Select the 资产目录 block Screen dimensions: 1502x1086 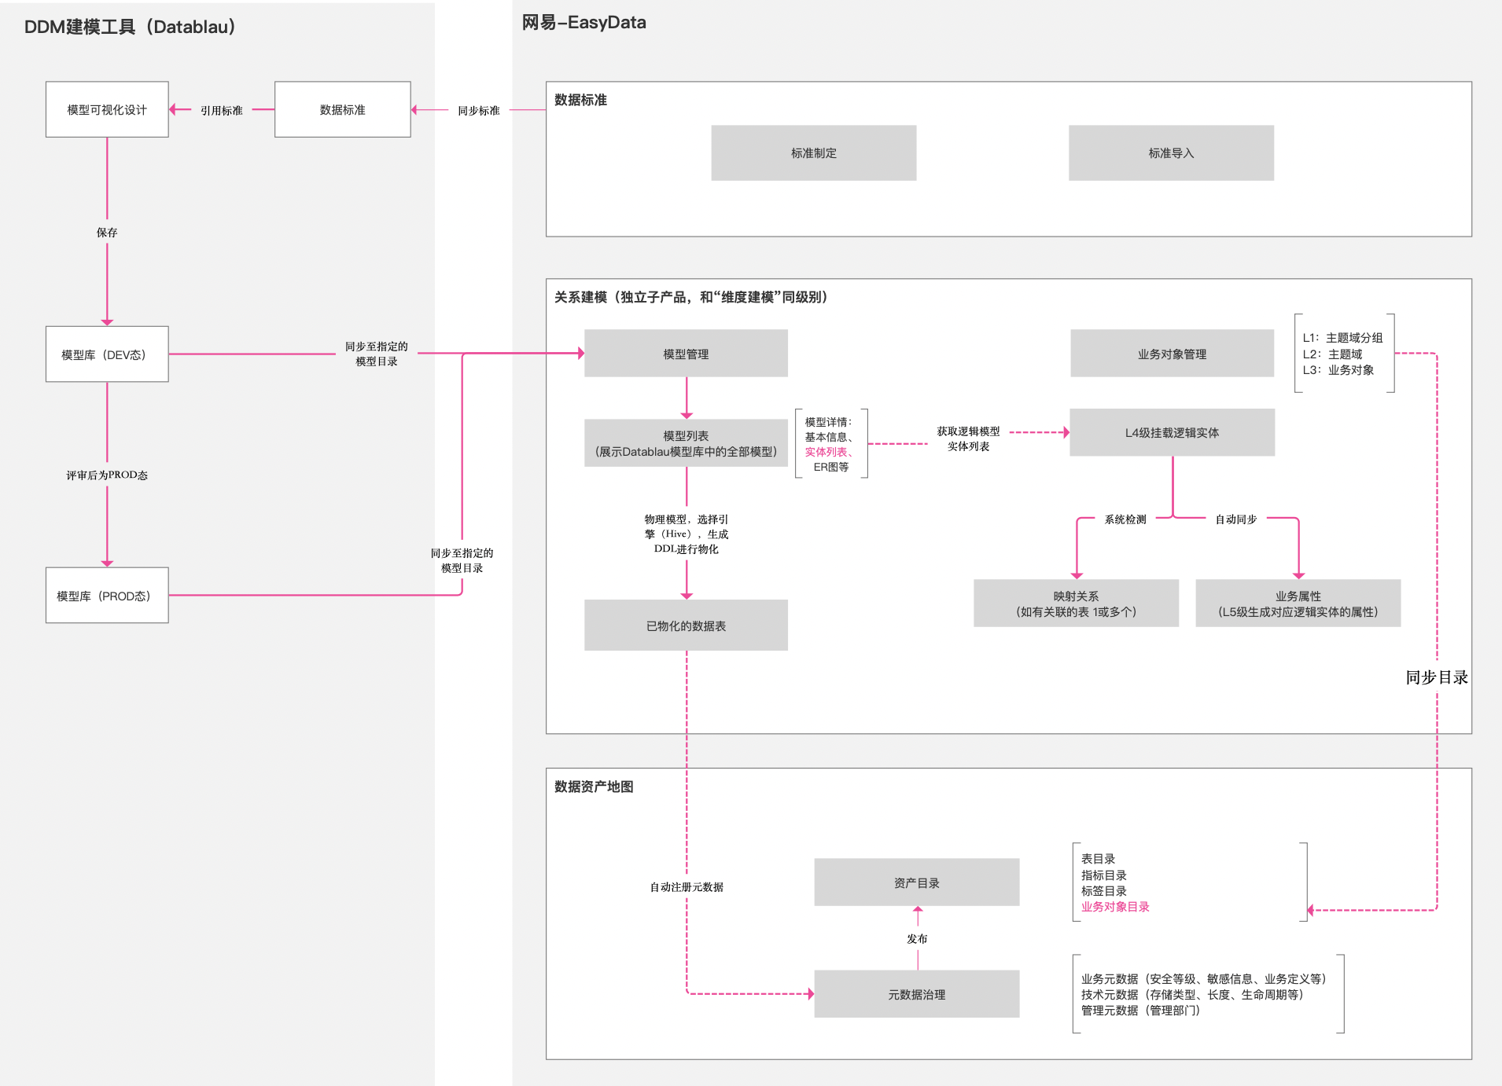[x=916, y=882]
